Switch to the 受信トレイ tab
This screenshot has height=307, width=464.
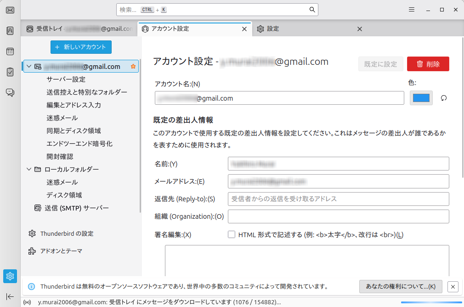coord(78,29)
